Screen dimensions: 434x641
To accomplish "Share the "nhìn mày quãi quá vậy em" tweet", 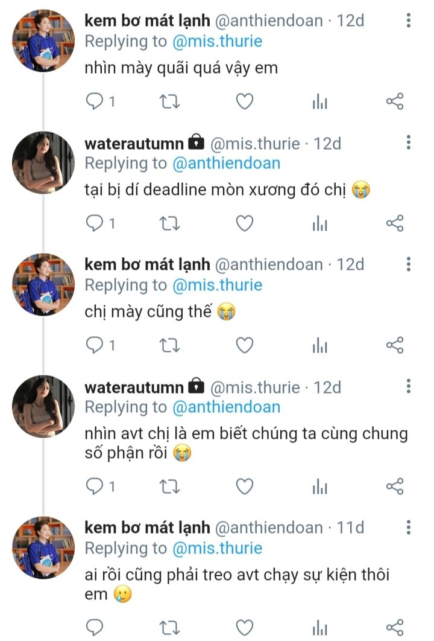I will click(395, 101).
